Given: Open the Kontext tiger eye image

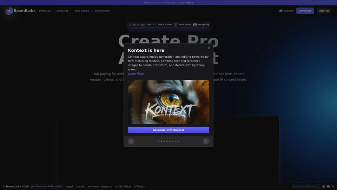Looking at the screenshot, I should click(168, 102).
